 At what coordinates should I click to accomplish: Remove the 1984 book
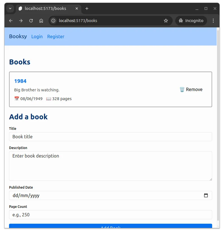191,89
